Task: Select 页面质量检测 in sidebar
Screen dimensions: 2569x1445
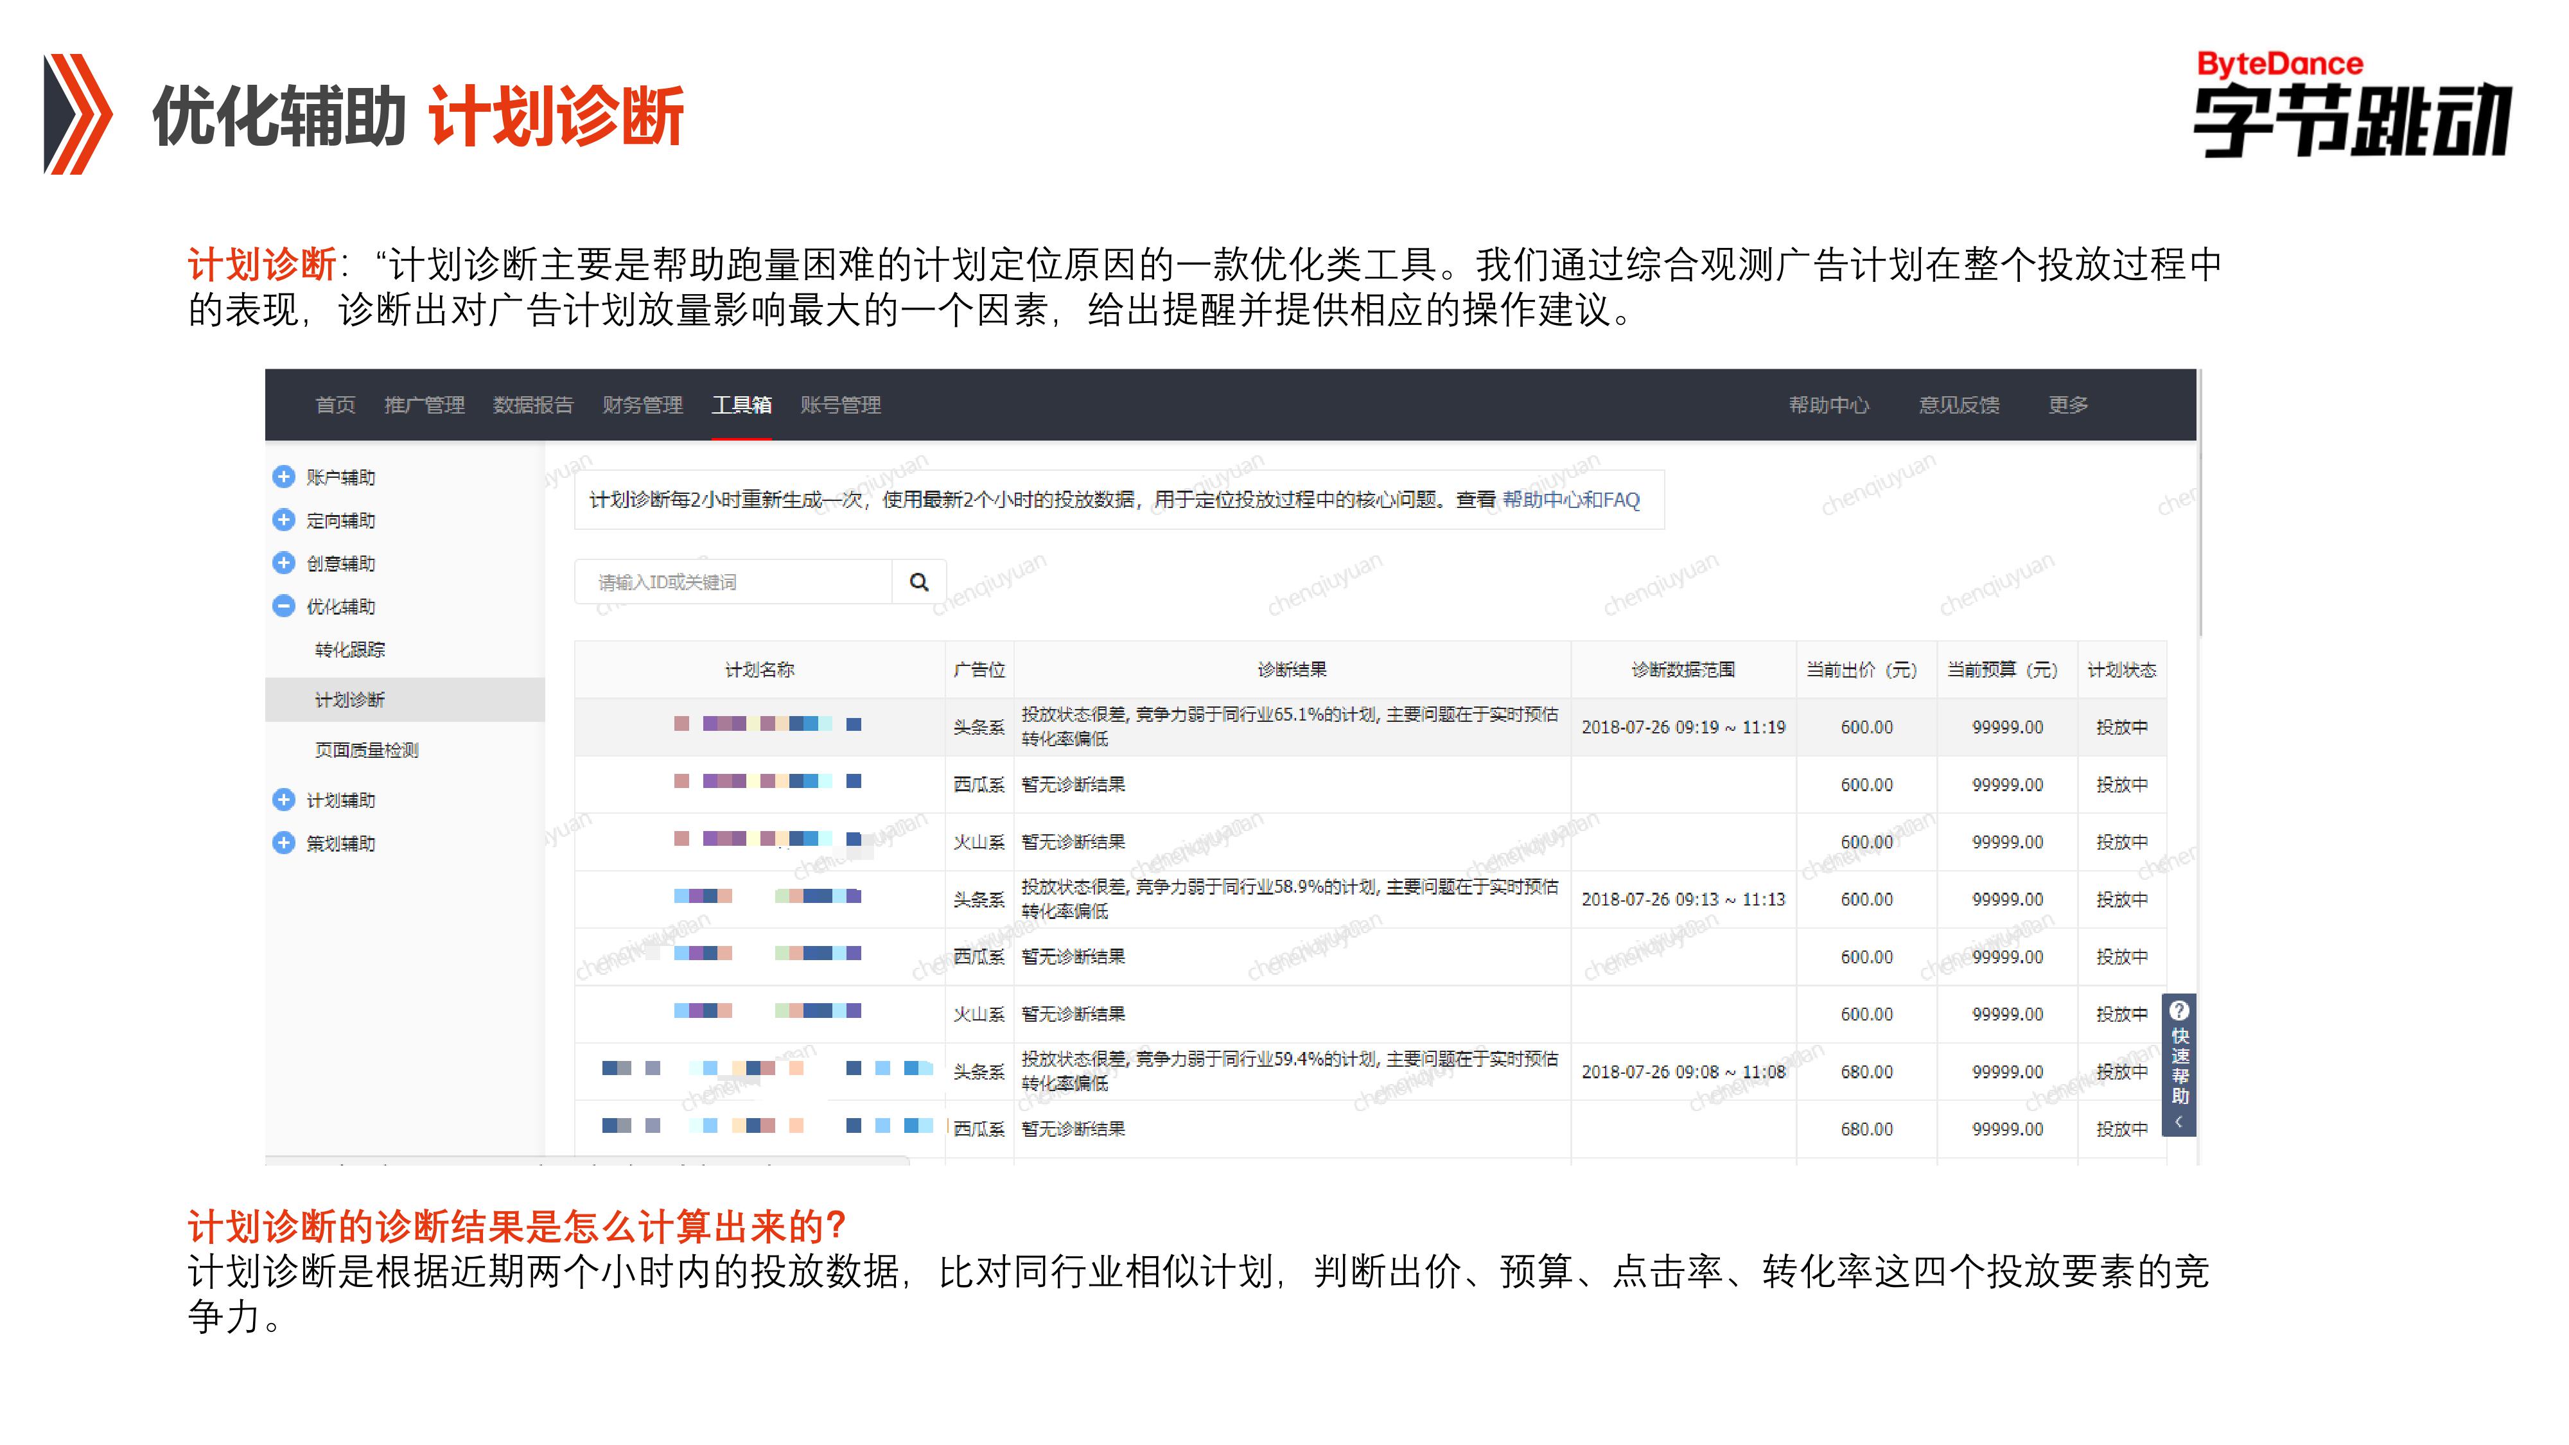Action: 366,750
